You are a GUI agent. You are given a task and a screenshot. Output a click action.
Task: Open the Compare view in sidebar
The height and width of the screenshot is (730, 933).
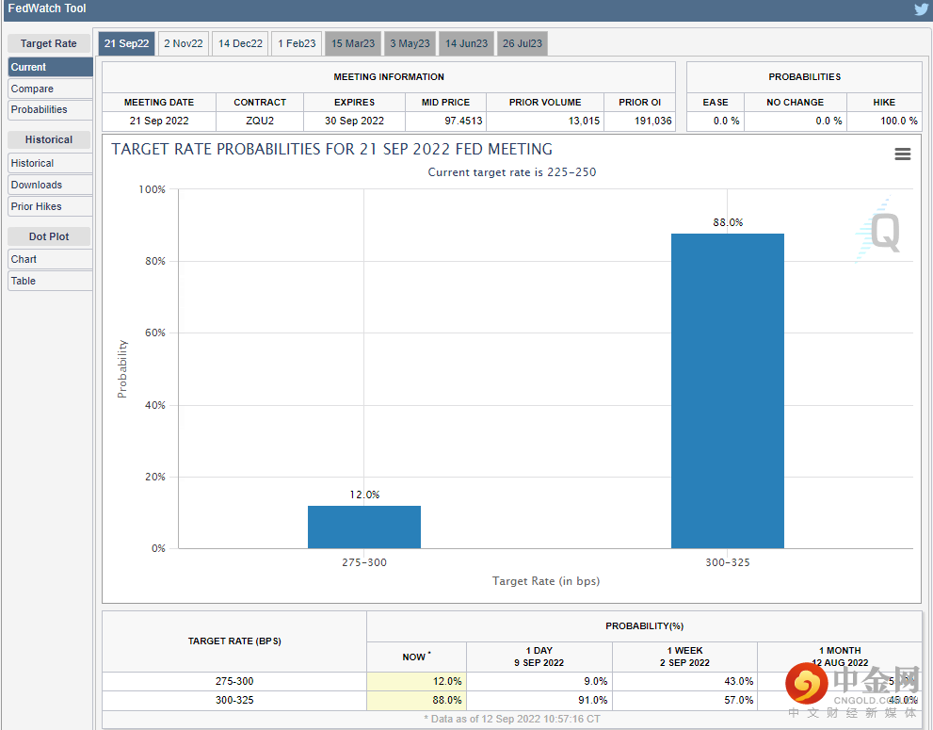(50, 89)
